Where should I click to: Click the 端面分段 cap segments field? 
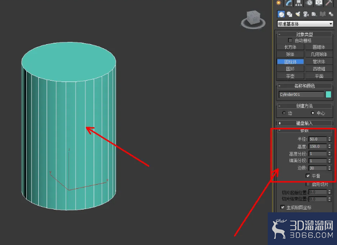[318, 161]
